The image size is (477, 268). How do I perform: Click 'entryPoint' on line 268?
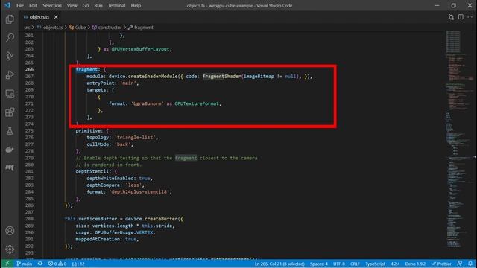pos(101,83)
